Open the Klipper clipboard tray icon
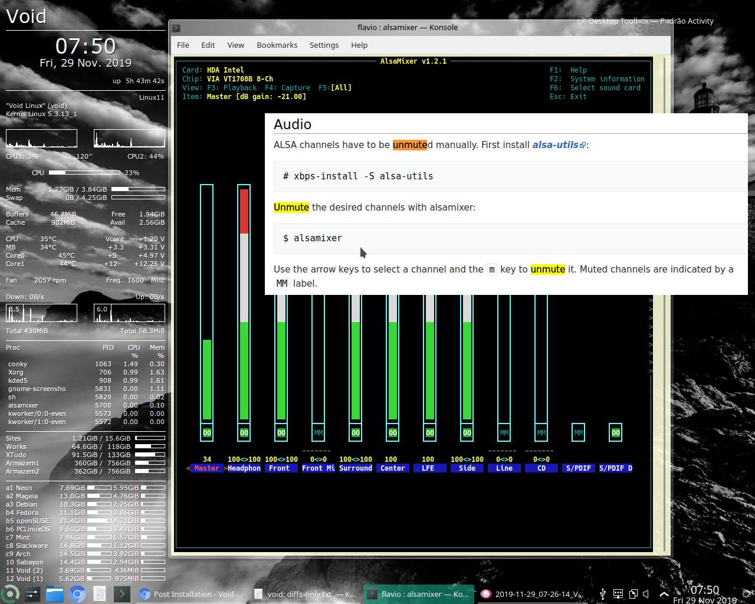Screen dimensions: 755x604 [x=633, y=594]
